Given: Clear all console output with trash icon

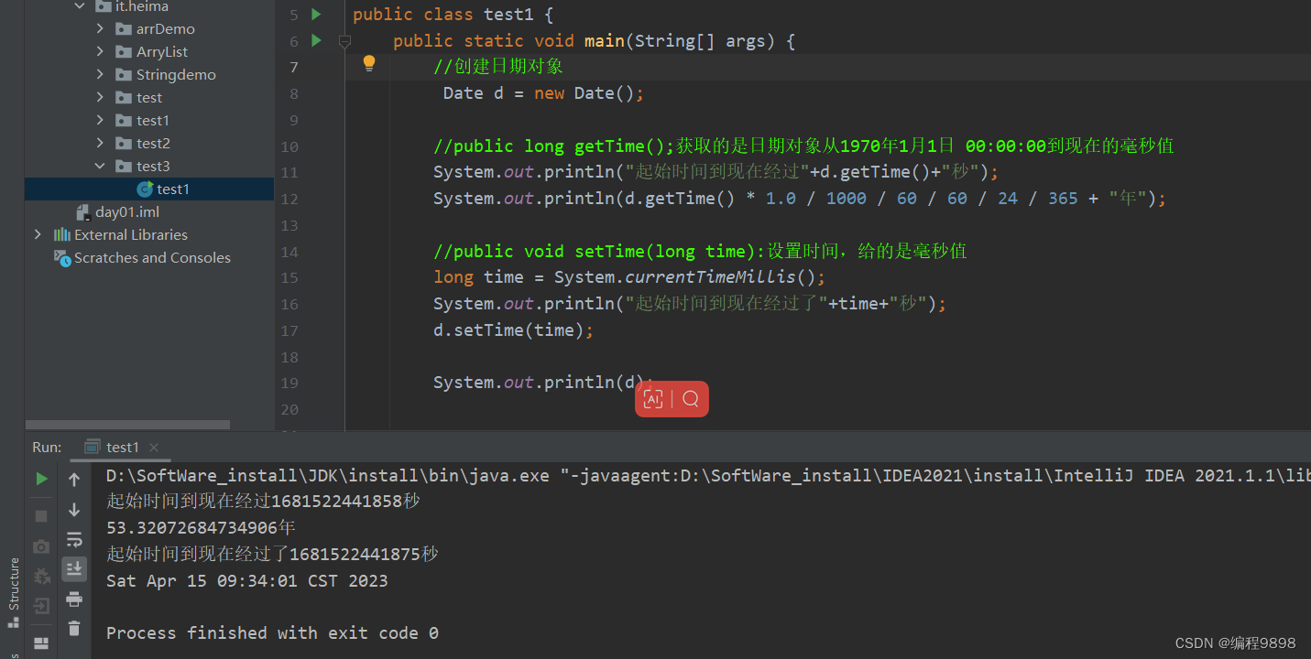Looking at the screenshot, I should tap(74, 629).
